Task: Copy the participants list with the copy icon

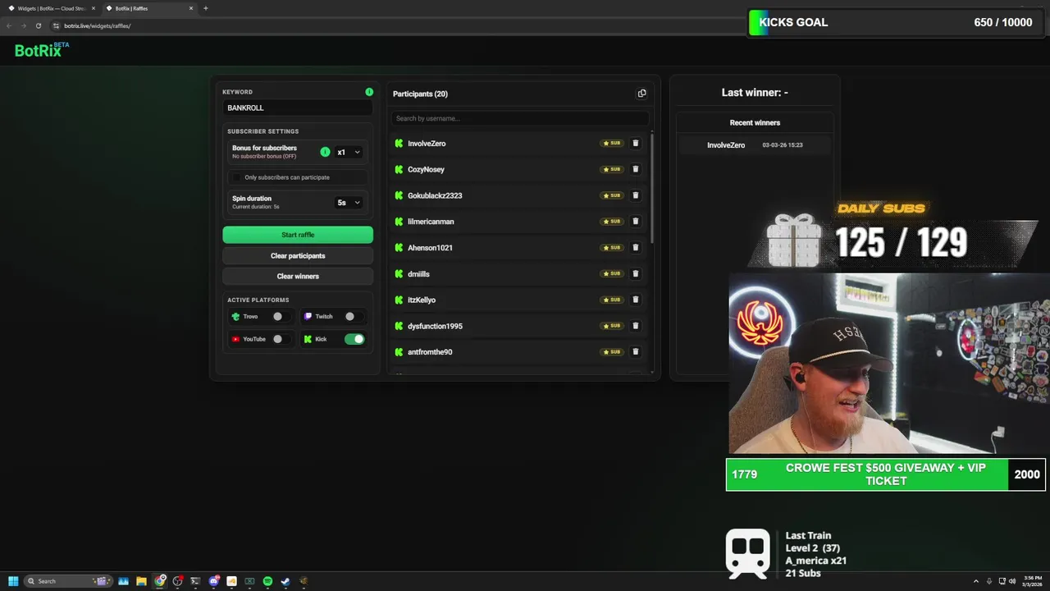Action: click(641, 94)
